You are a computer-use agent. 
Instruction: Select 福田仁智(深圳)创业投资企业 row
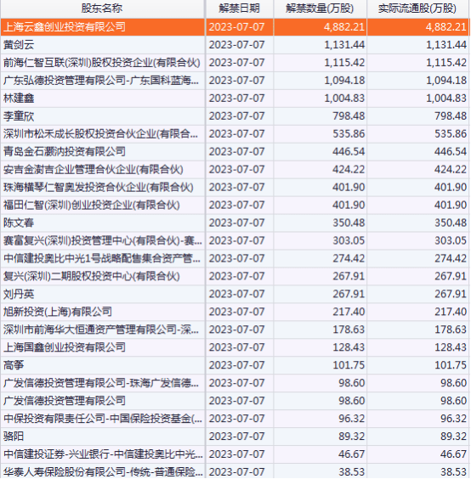[x=235, y=206]
